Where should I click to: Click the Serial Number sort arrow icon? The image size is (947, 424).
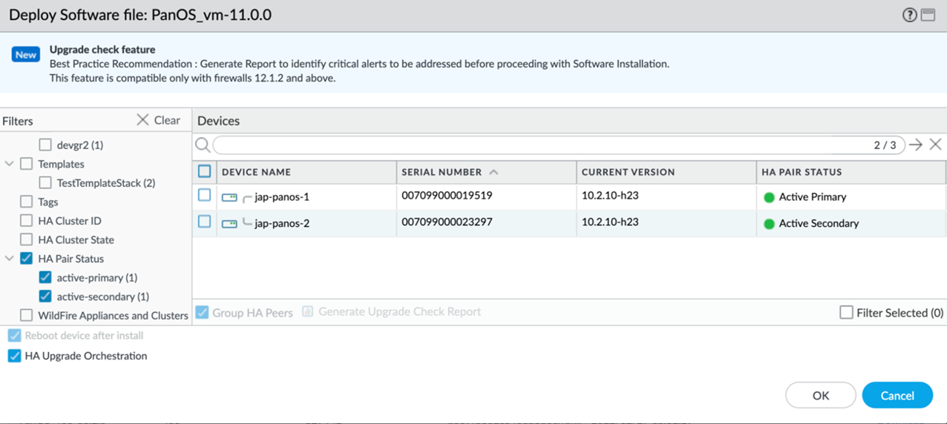494,172
